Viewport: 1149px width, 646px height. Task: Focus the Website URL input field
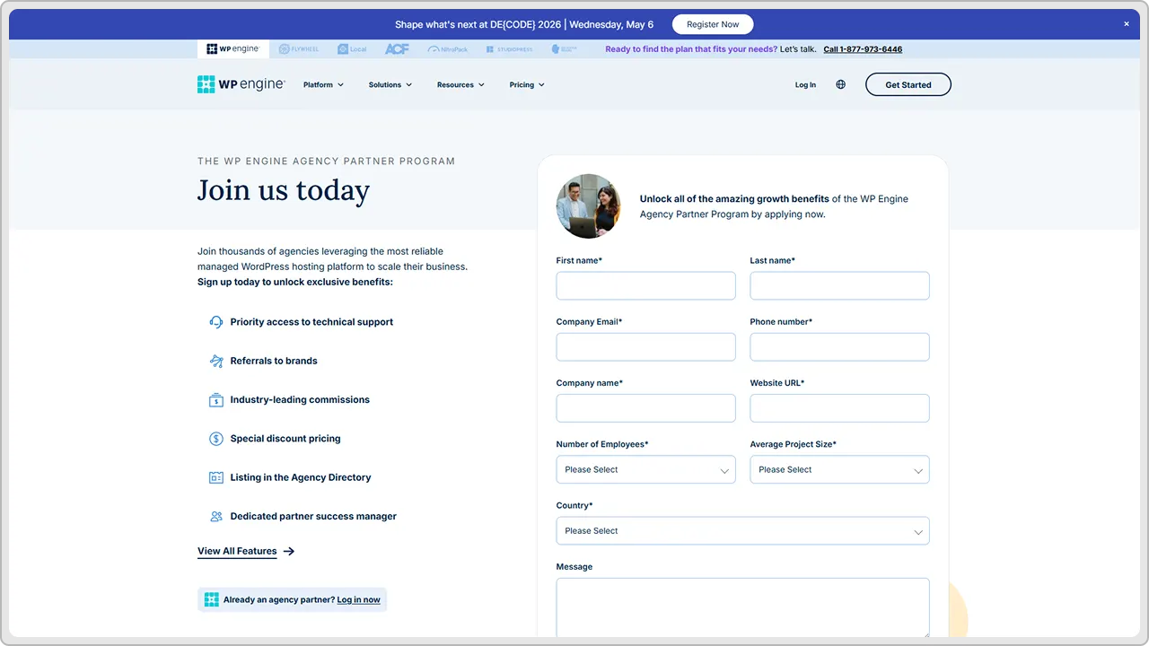[840, 408]
